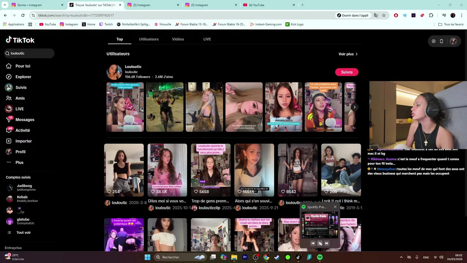Open the video with 155.1K likes
The width and height of the screenshot is (467, 263).
[x=254, y=170]
